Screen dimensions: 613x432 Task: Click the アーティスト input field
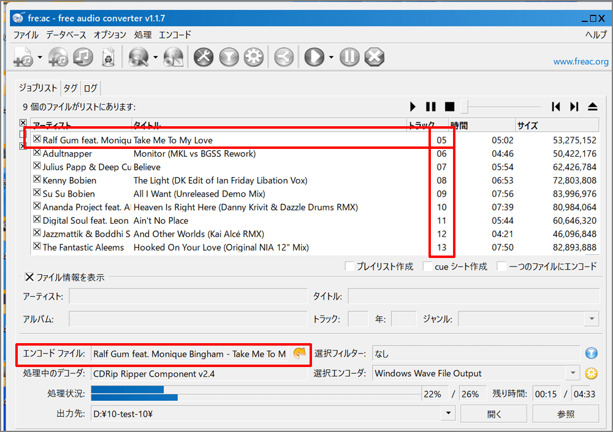pyautogui.click(x=188, y=296)
